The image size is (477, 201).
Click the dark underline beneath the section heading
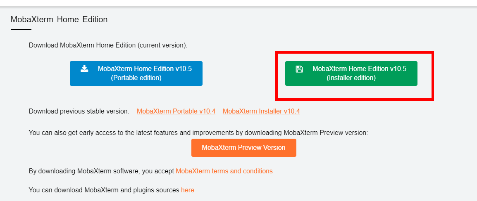pyautogui.click(x=21, y=29)
